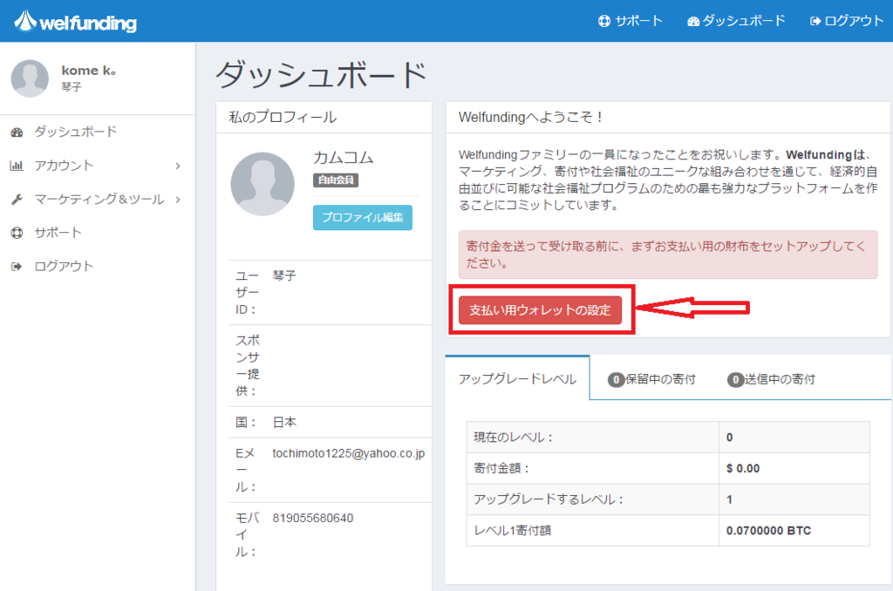Select ログアウト in the top navigation
893x591 pixels.
point(847,21)
